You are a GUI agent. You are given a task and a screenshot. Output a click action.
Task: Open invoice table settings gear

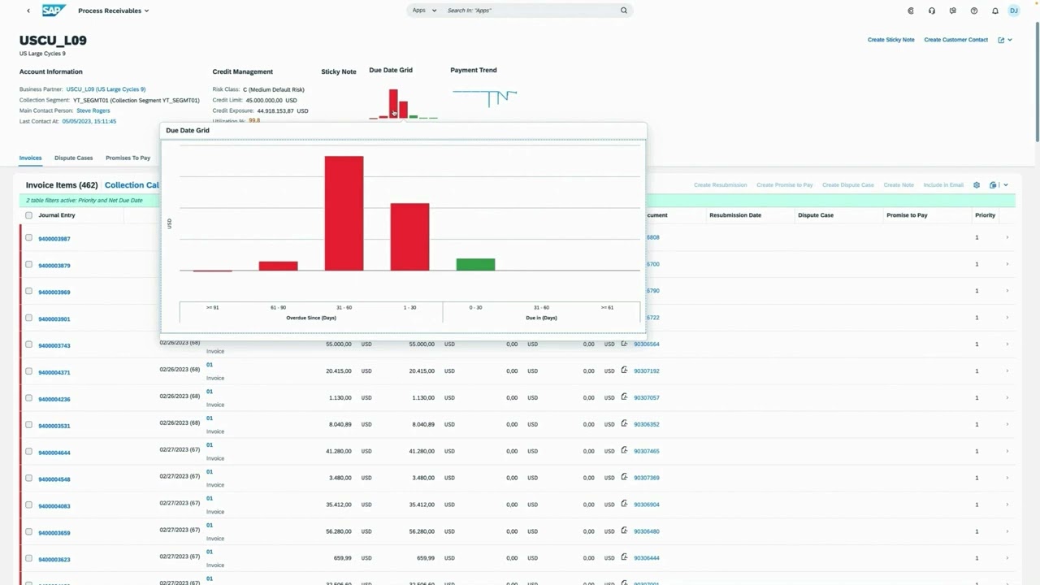coord(977,185)
